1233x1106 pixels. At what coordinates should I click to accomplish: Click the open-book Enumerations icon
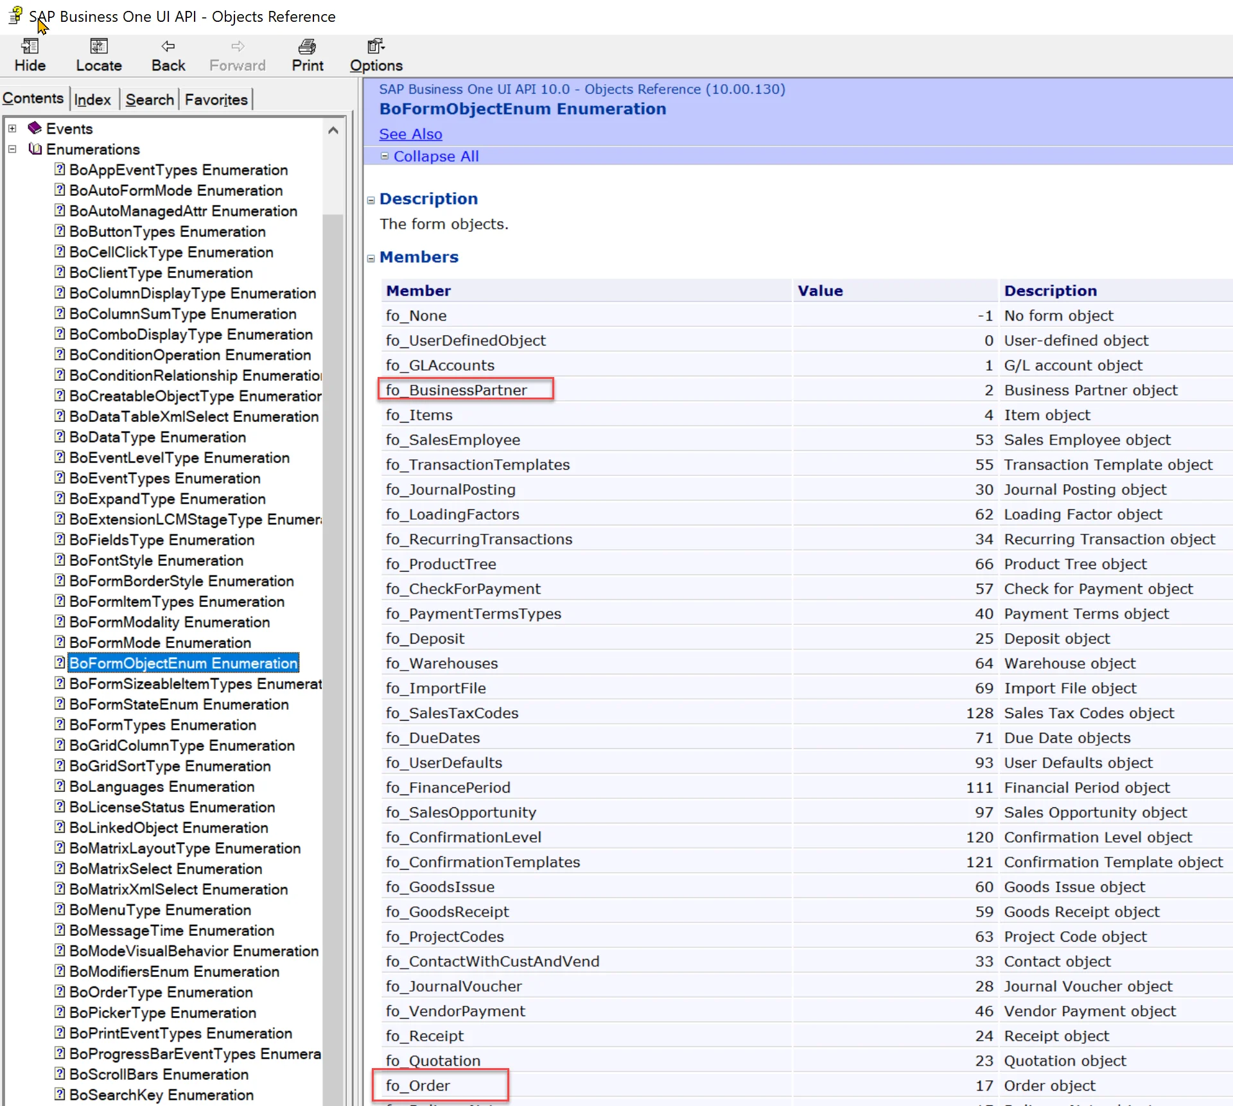[x=35, y=149]
